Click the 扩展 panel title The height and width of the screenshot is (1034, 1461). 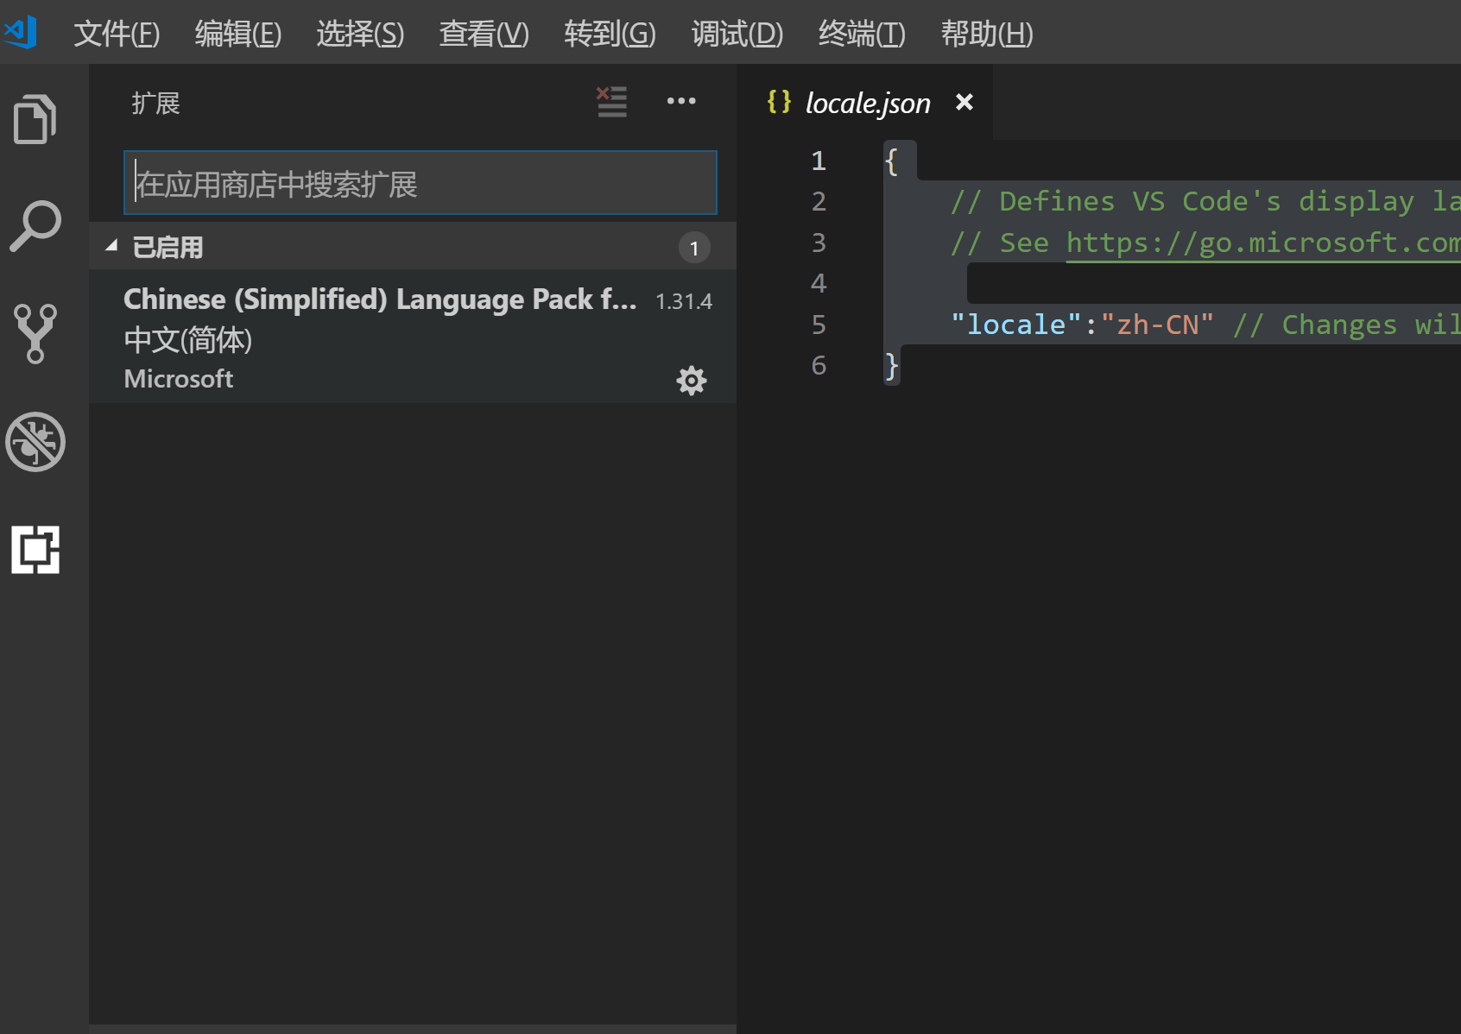coord(155,104)
